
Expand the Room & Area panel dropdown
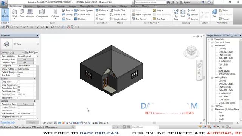(x=151, y=23)
